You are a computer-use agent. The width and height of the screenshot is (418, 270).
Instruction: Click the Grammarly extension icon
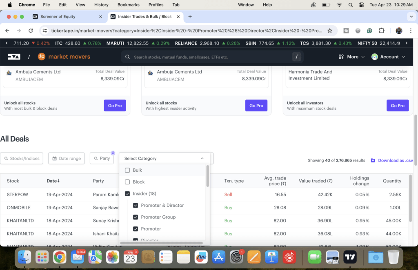pyautogui.click(x=369, y=31)
